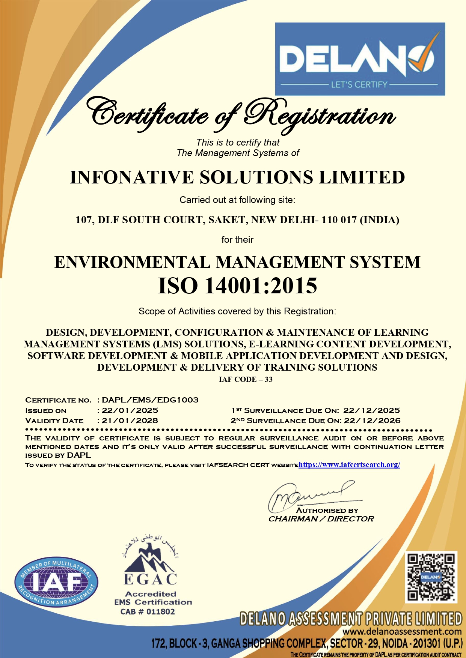Click the QR code at bottom right
The height and width of the screenshot is (658, 466).
click(431, 577)
